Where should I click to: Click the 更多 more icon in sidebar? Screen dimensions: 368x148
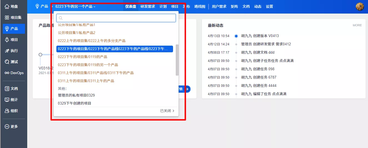point(7,126)
